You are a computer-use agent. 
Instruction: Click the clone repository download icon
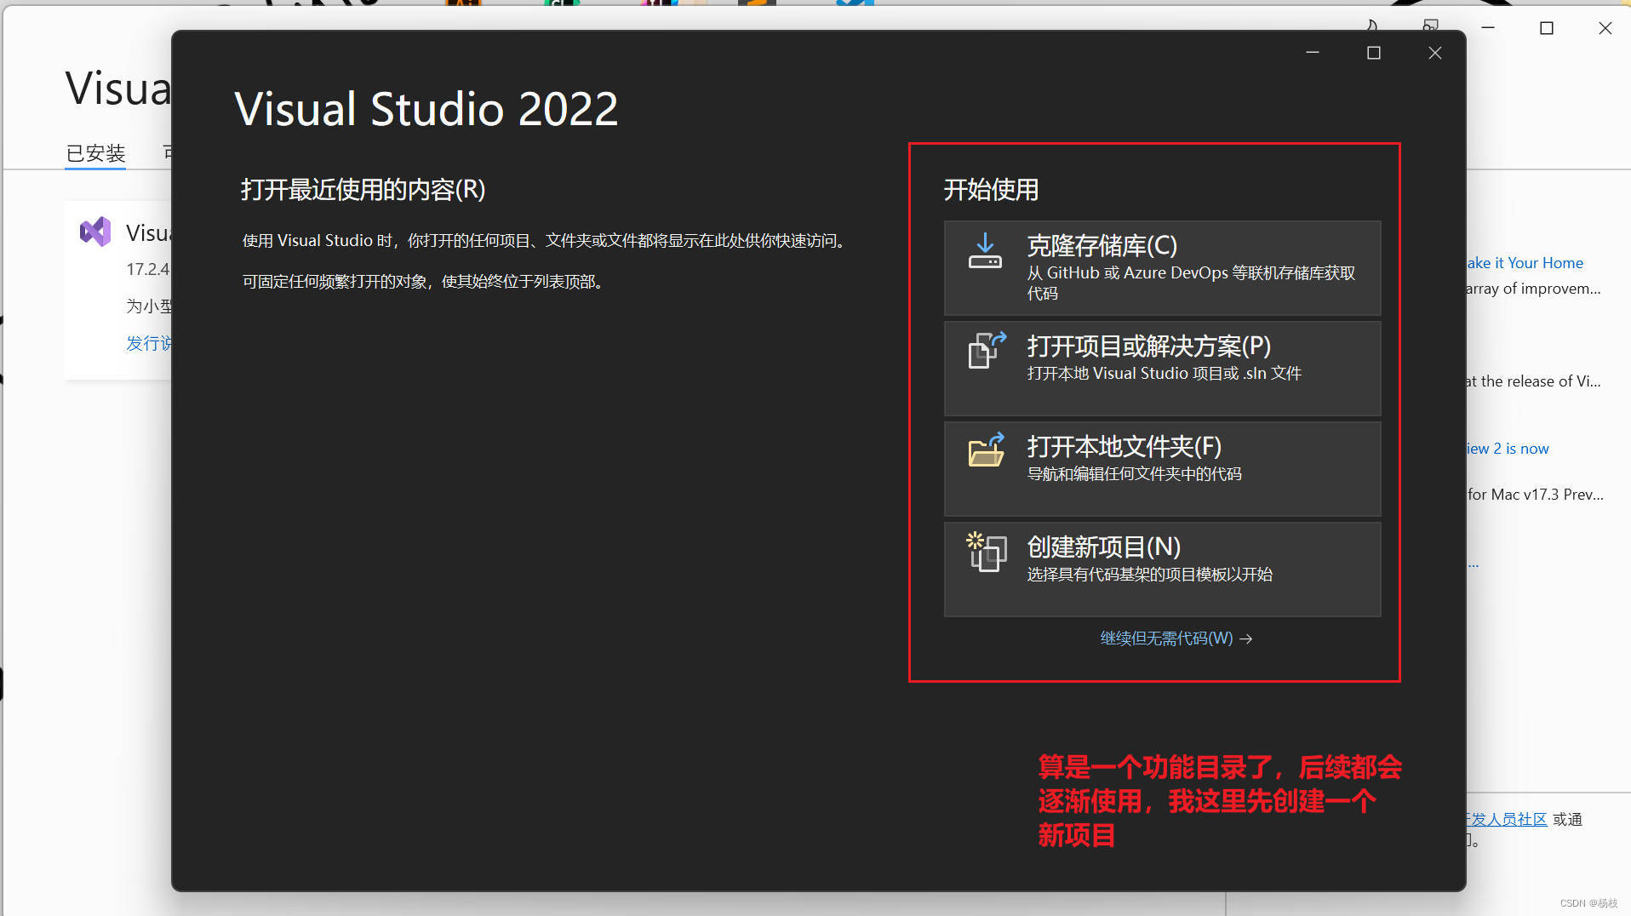pos(985,250)
